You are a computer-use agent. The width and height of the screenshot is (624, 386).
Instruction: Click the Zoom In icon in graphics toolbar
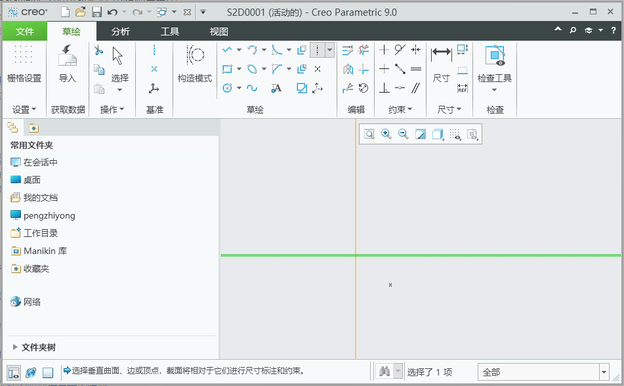coord(385,134)
